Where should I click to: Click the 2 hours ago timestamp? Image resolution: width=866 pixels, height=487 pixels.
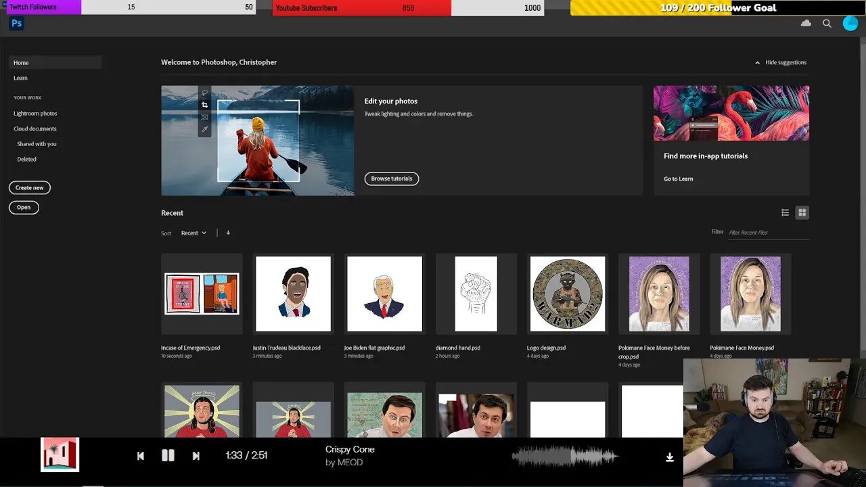[x=448, y=356]
